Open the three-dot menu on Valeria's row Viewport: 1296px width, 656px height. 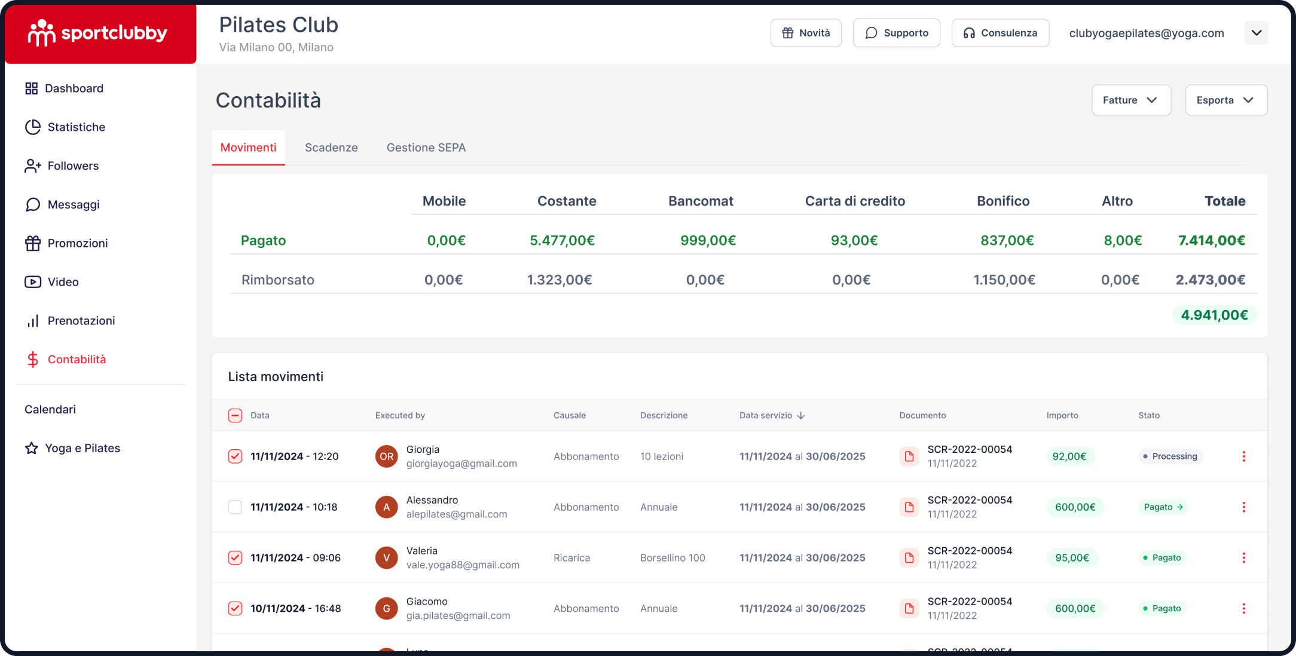click(x=1244, y=557)
